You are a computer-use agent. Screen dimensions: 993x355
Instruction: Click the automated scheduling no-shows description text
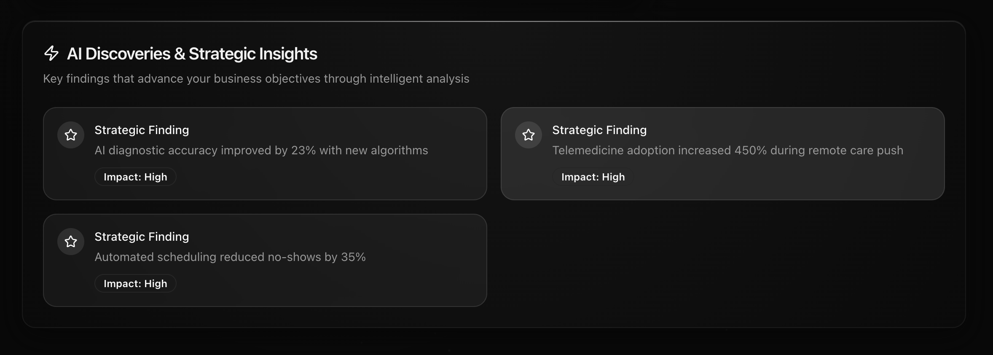click(230, 257)
